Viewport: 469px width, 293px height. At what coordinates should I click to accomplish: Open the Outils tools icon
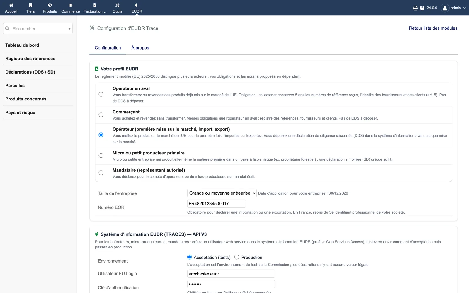point(117,5)
